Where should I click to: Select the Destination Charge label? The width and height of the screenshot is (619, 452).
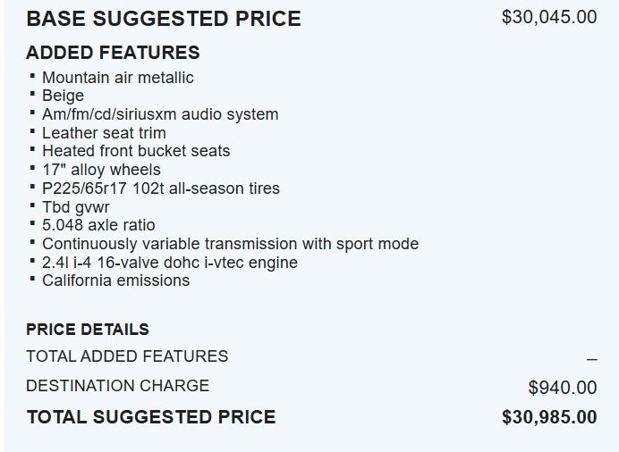(x=117, y=385)
